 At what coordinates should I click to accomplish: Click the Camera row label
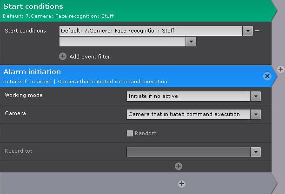pyautogui.click(x=15, y=113)
